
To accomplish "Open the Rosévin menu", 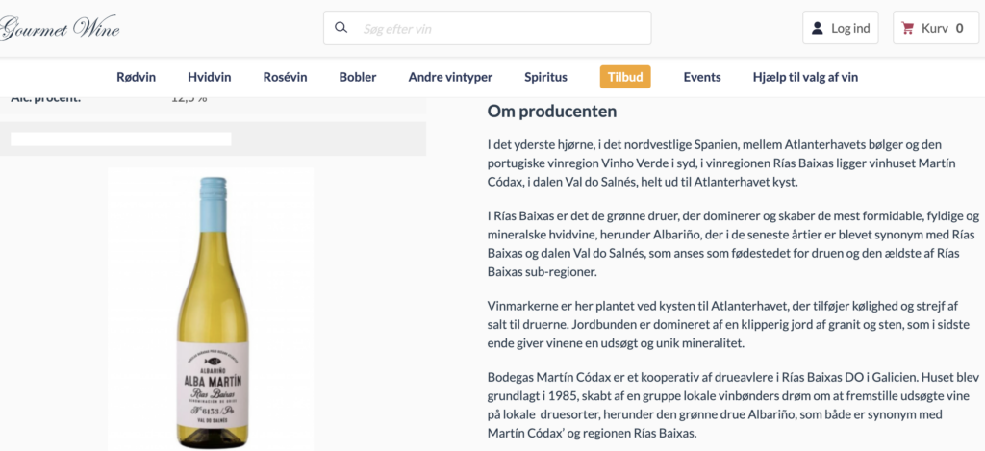I will coord(285,77).
